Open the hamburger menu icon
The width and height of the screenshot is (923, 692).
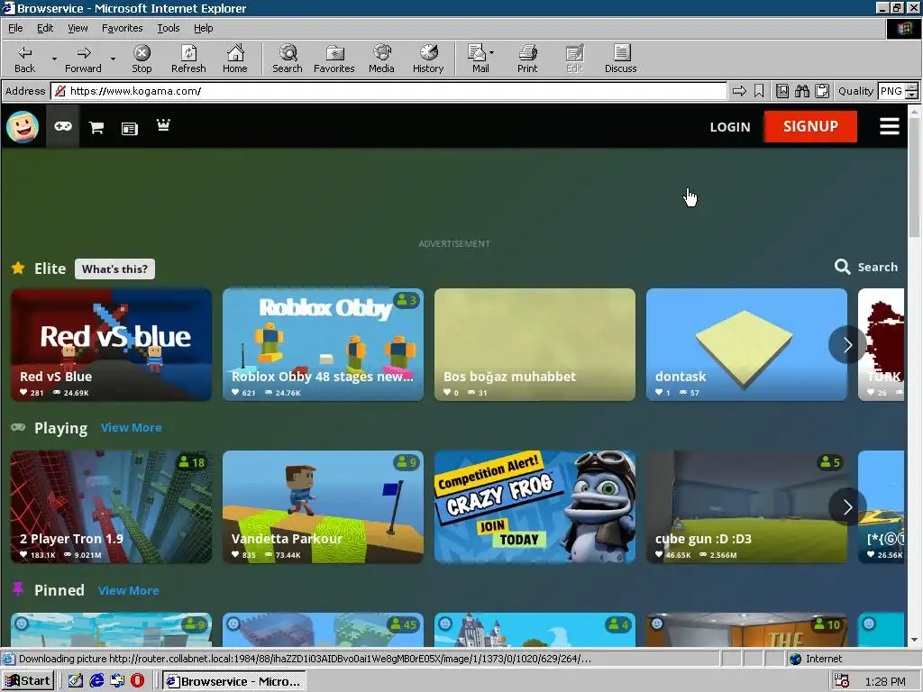(890, 126)
